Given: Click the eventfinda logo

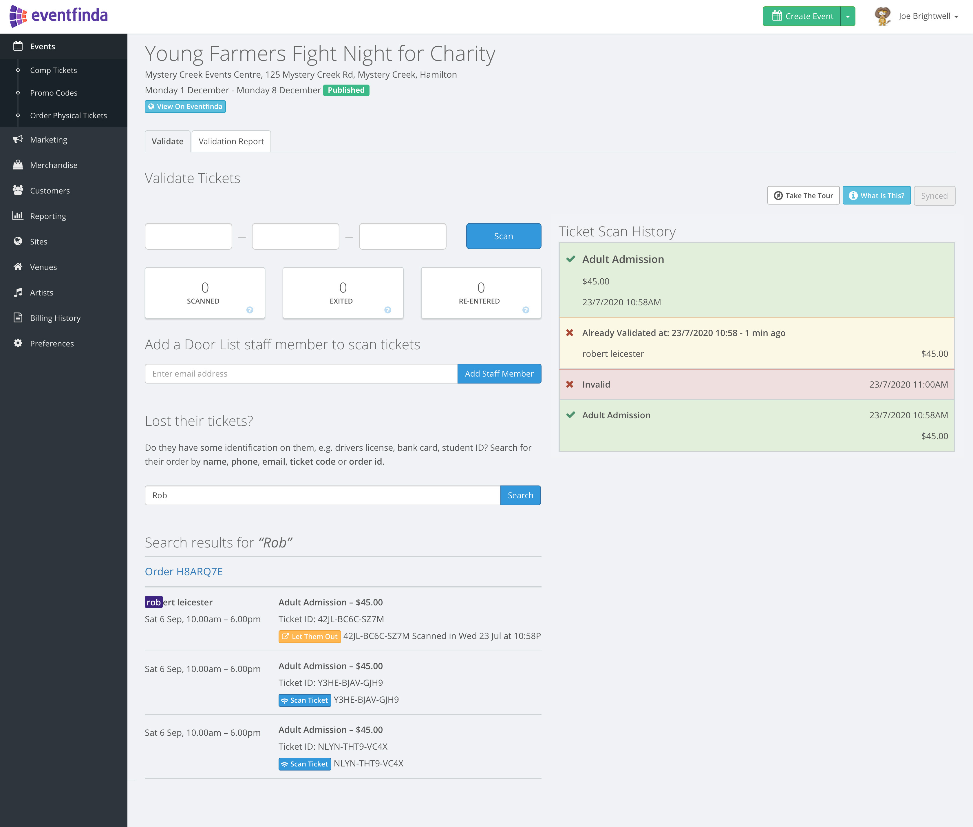Looking at the screenshot, I should (x=58, y=16).
